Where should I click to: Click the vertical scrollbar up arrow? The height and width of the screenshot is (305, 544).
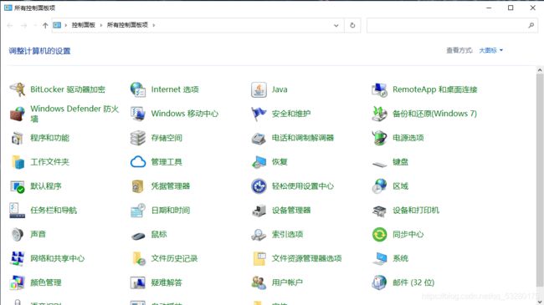tap(540, 70)
